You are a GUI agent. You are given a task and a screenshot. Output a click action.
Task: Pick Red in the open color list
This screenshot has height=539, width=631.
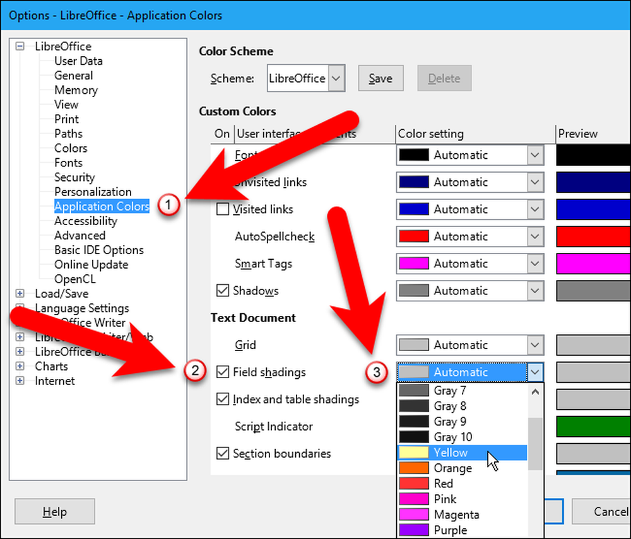(x=463, y=484)
